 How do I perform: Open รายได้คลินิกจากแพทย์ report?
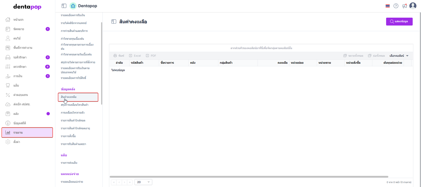(x=74, y=23)
